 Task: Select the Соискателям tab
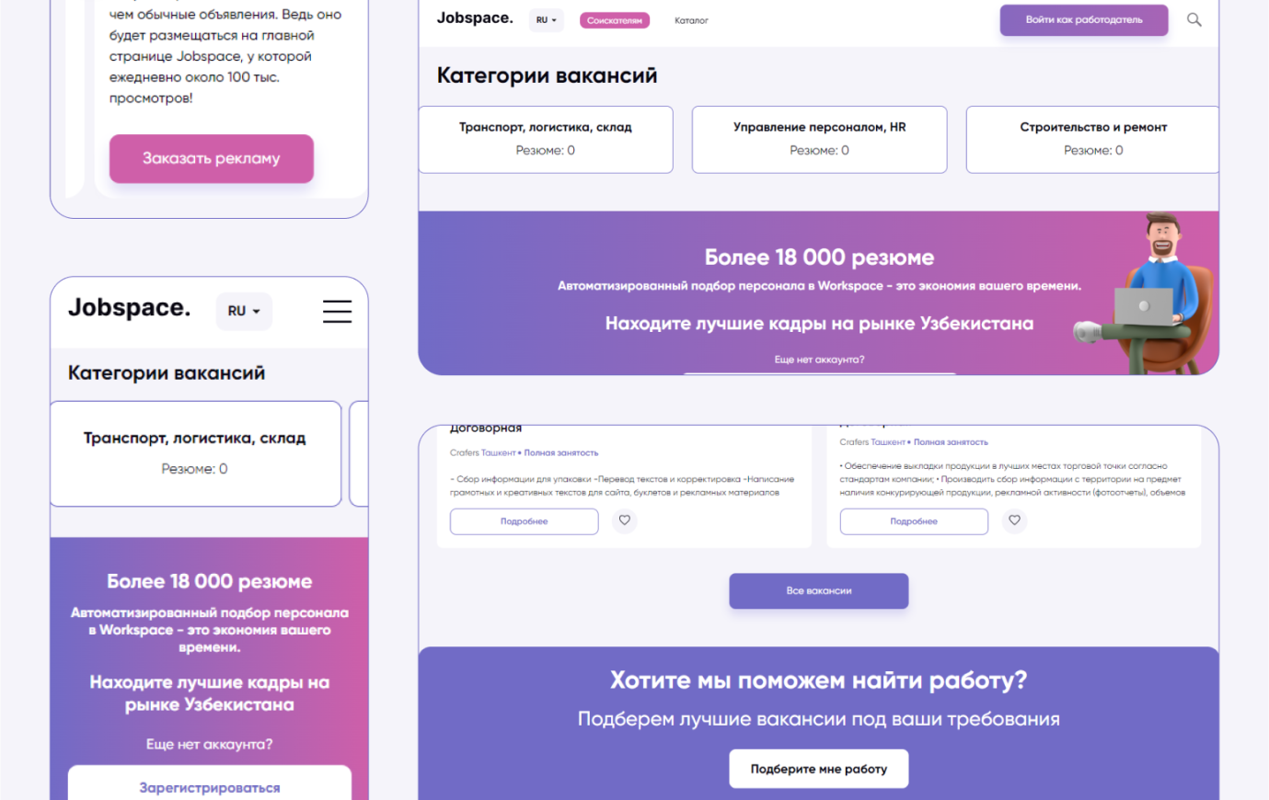pos(615,20)
